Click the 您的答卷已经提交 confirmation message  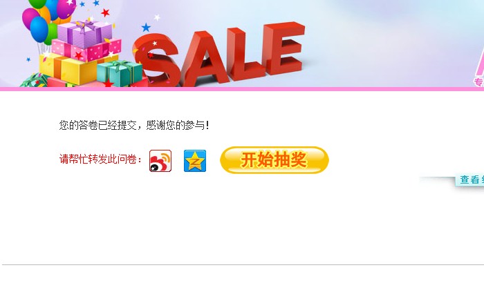134,125
